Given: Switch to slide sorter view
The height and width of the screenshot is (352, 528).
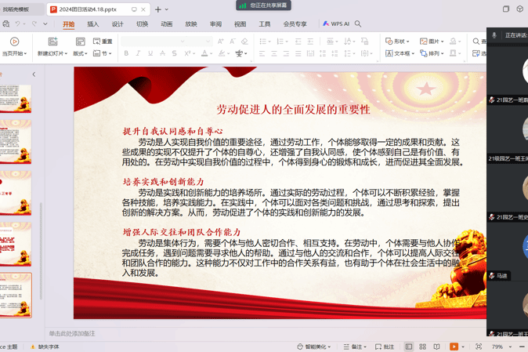Looking at the screenshot, I should [x=422, y=347].
